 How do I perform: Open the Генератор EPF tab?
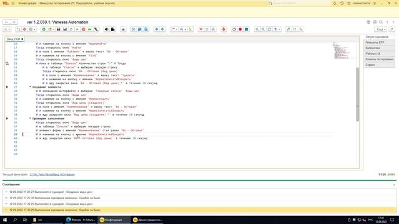[x=379, y=43]
